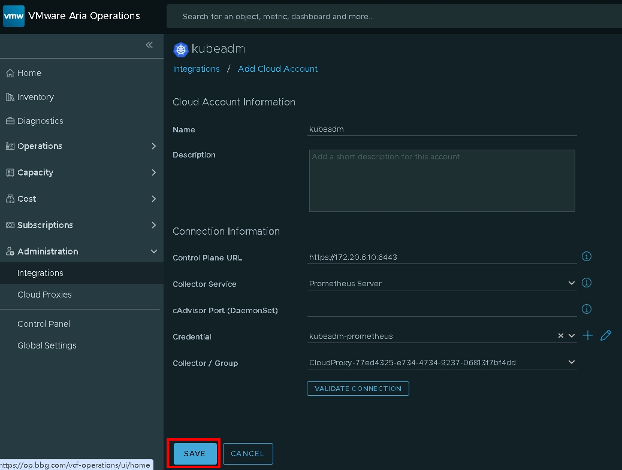Click the cAdvisor Port input field
This screenshot has width=622, height=470.
tap(442, 310)
